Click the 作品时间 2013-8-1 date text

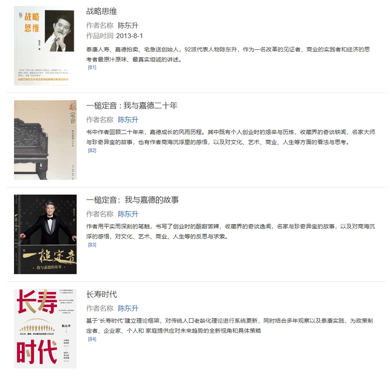click(114, 36)
